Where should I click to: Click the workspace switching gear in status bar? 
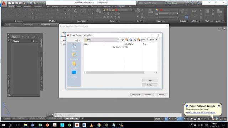click(199, 119)
